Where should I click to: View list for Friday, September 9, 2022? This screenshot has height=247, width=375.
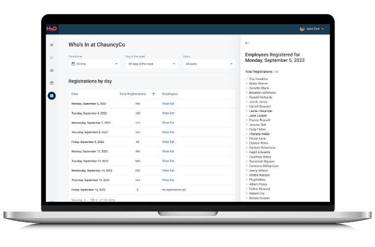pyautogui.click(x=168, y=142)
